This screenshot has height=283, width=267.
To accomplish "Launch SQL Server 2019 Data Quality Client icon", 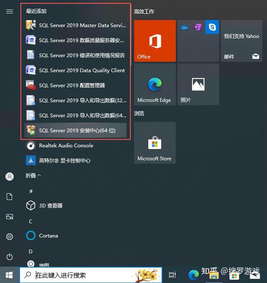I will [x=31, y=70].
